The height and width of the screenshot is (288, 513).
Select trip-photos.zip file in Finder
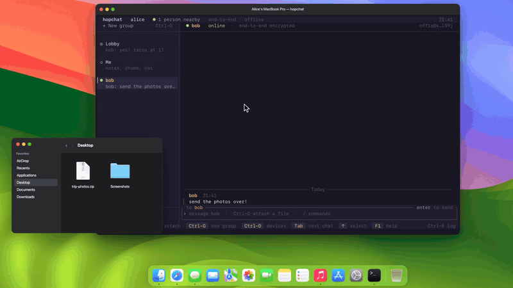83,175
